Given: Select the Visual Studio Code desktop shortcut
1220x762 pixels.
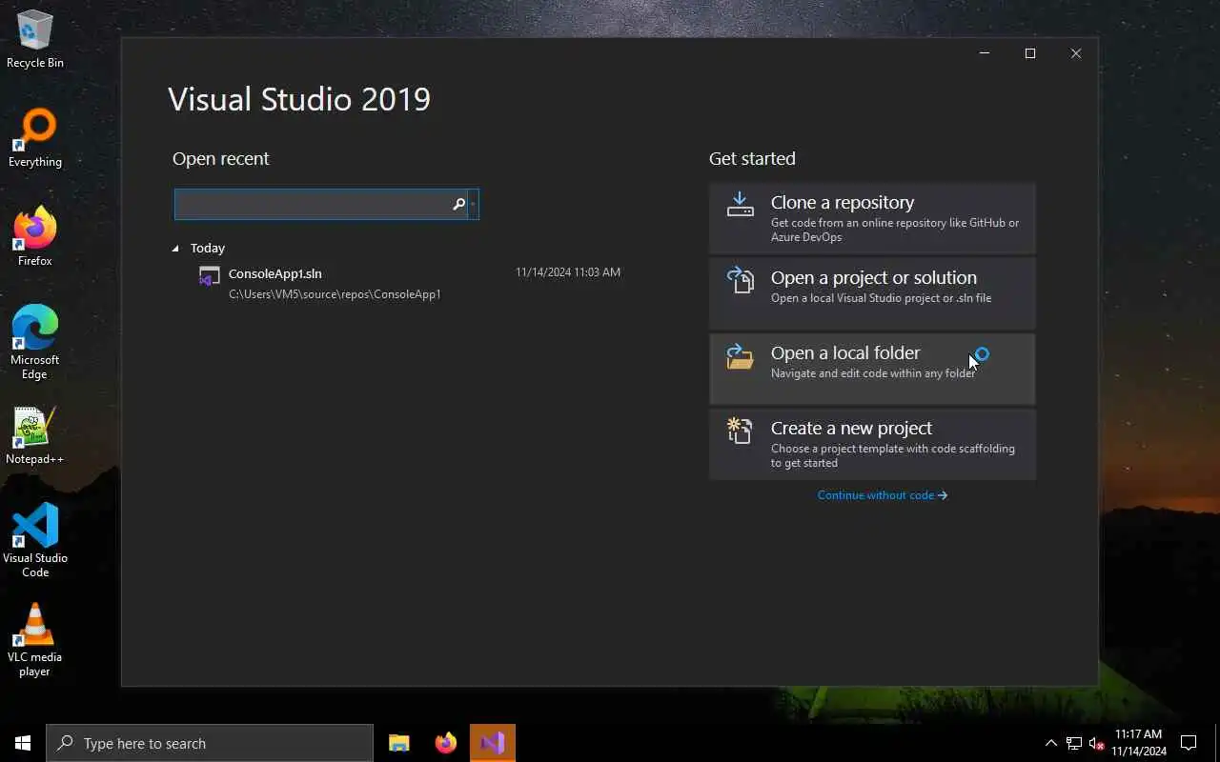Looking at the screenshot, I should [x=35, y=540].
